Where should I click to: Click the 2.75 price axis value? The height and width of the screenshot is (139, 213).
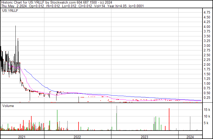(207, 50)
